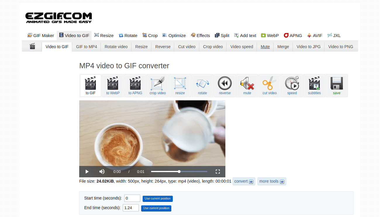The height and width of the screenshot is (217, 380).
Task: Set start time using current position
Action: pyautogui.click(x=158, y=199)
